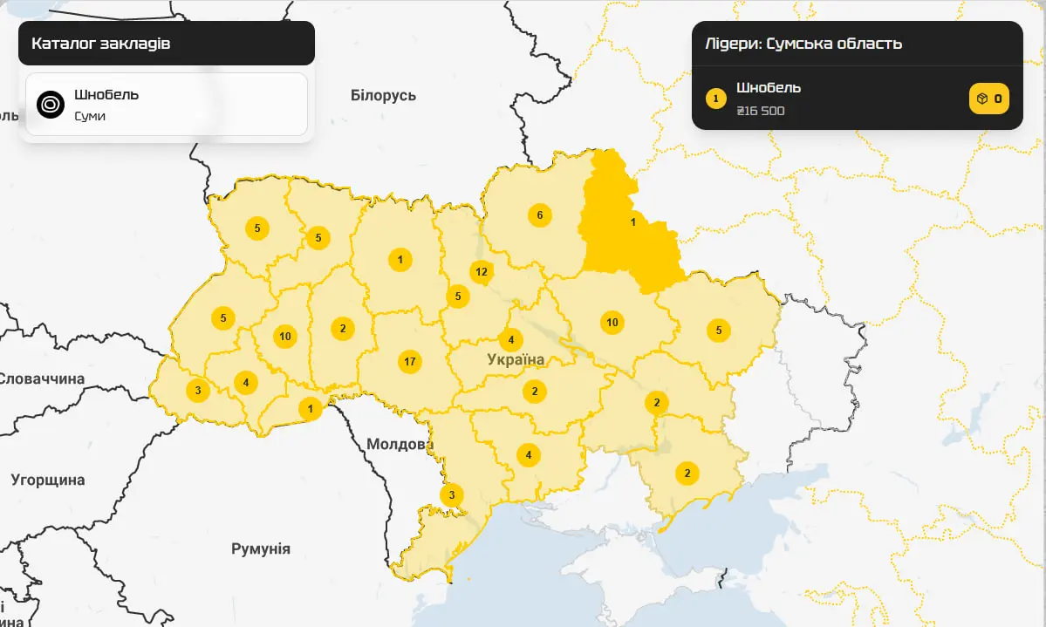The image size is (1046, 627).
Task: Click marker "10" in Poltava region
Action: click(612, 321)
